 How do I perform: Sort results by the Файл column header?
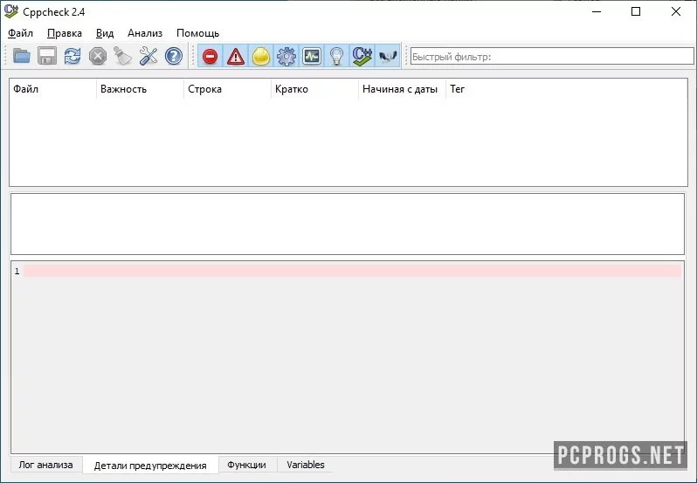tap(53, 89)
